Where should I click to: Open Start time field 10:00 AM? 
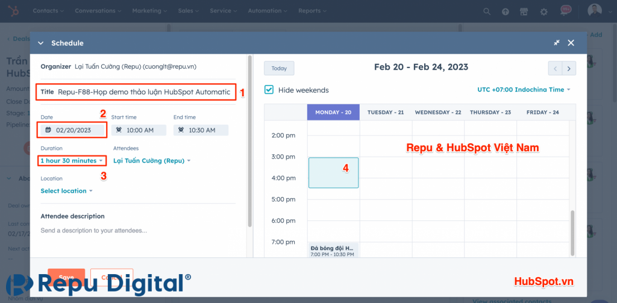tap(139, 130)
